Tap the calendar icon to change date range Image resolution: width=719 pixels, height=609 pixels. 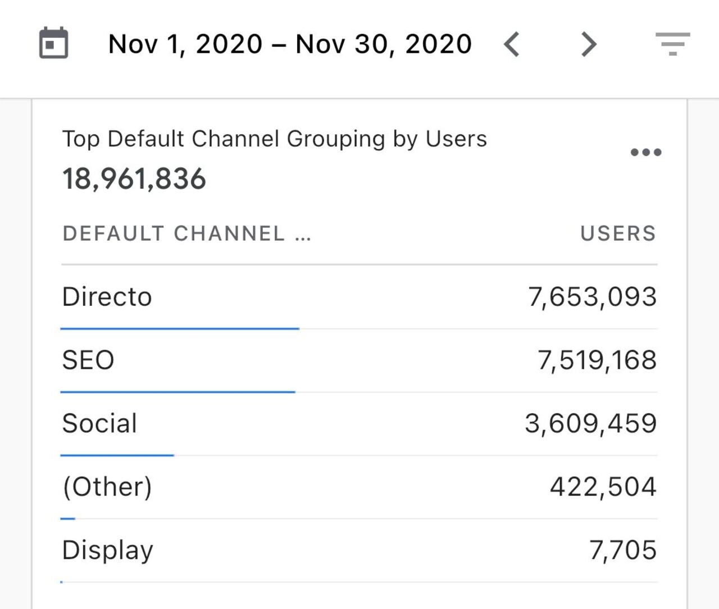[53, 43]
